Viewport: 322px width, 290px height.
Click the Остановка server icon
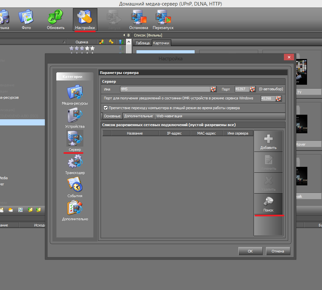point(138,20)
